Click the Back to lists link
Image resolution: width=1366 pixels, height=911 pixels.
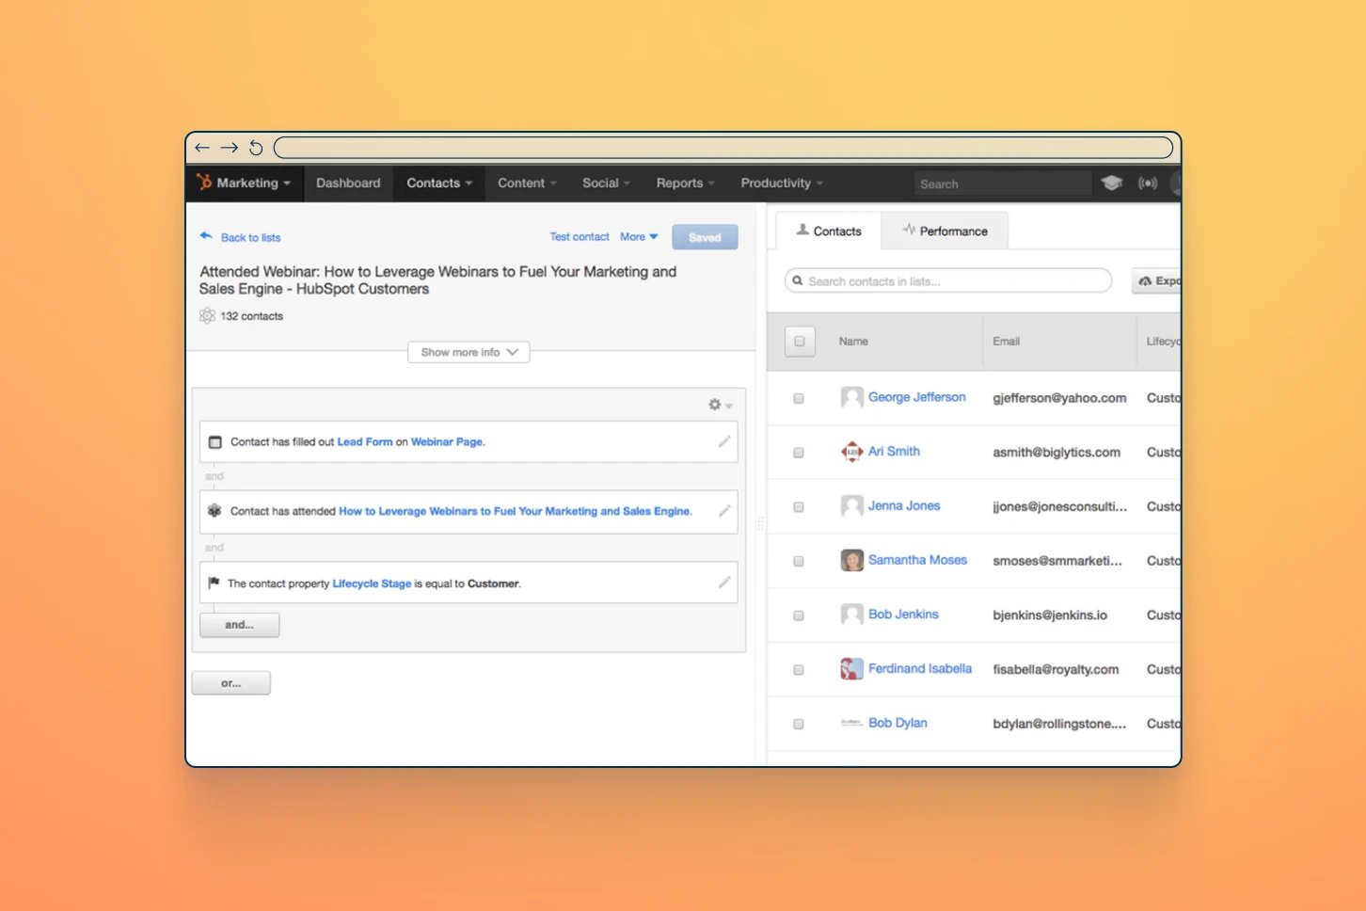(250, 237)
